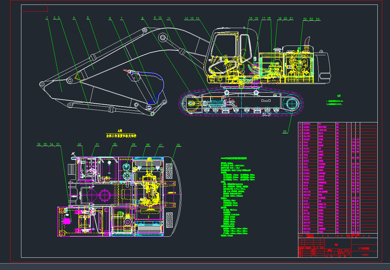The width and height of the screenshot is (390, 270).
Task: Select callout number 26 in top view
Action: point(178,145)
